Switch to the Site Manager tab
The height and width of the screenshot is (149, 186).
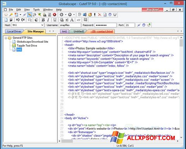[x=36, y=31]
